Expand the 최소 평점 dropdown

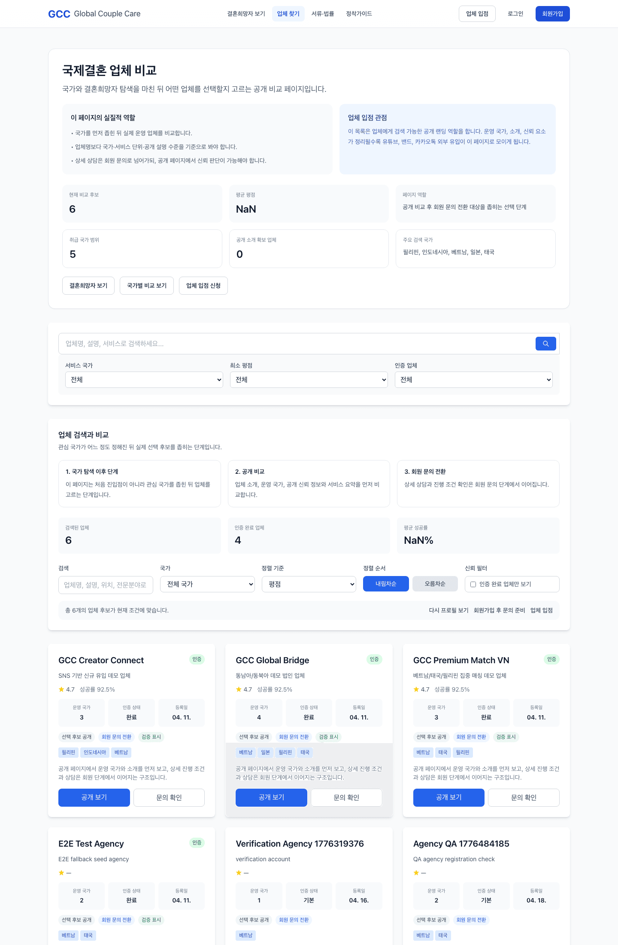pos(309,380)
